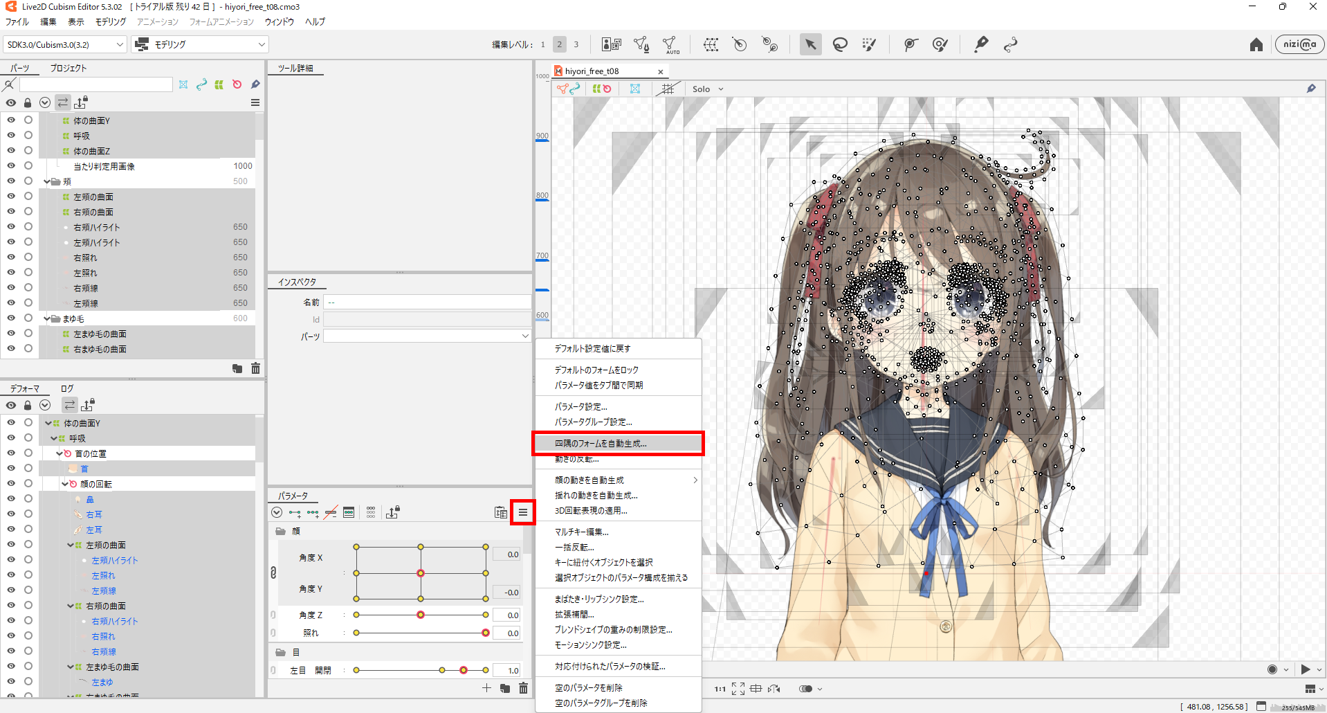Select the arrow selection tool in top toolbar
Image resolution: width=1327 pixels, height=713 pixels.
[x=810, y=44]
